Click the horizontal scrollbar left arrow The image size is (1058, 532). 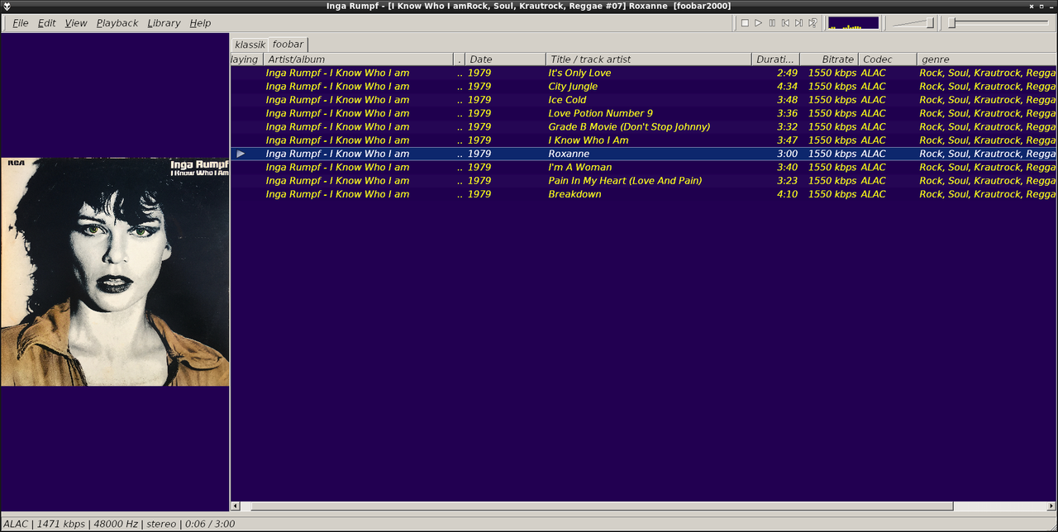pos(236,506)
